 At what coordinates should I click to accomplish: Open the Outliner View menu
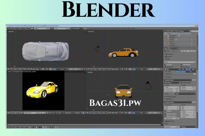(170, 31)
